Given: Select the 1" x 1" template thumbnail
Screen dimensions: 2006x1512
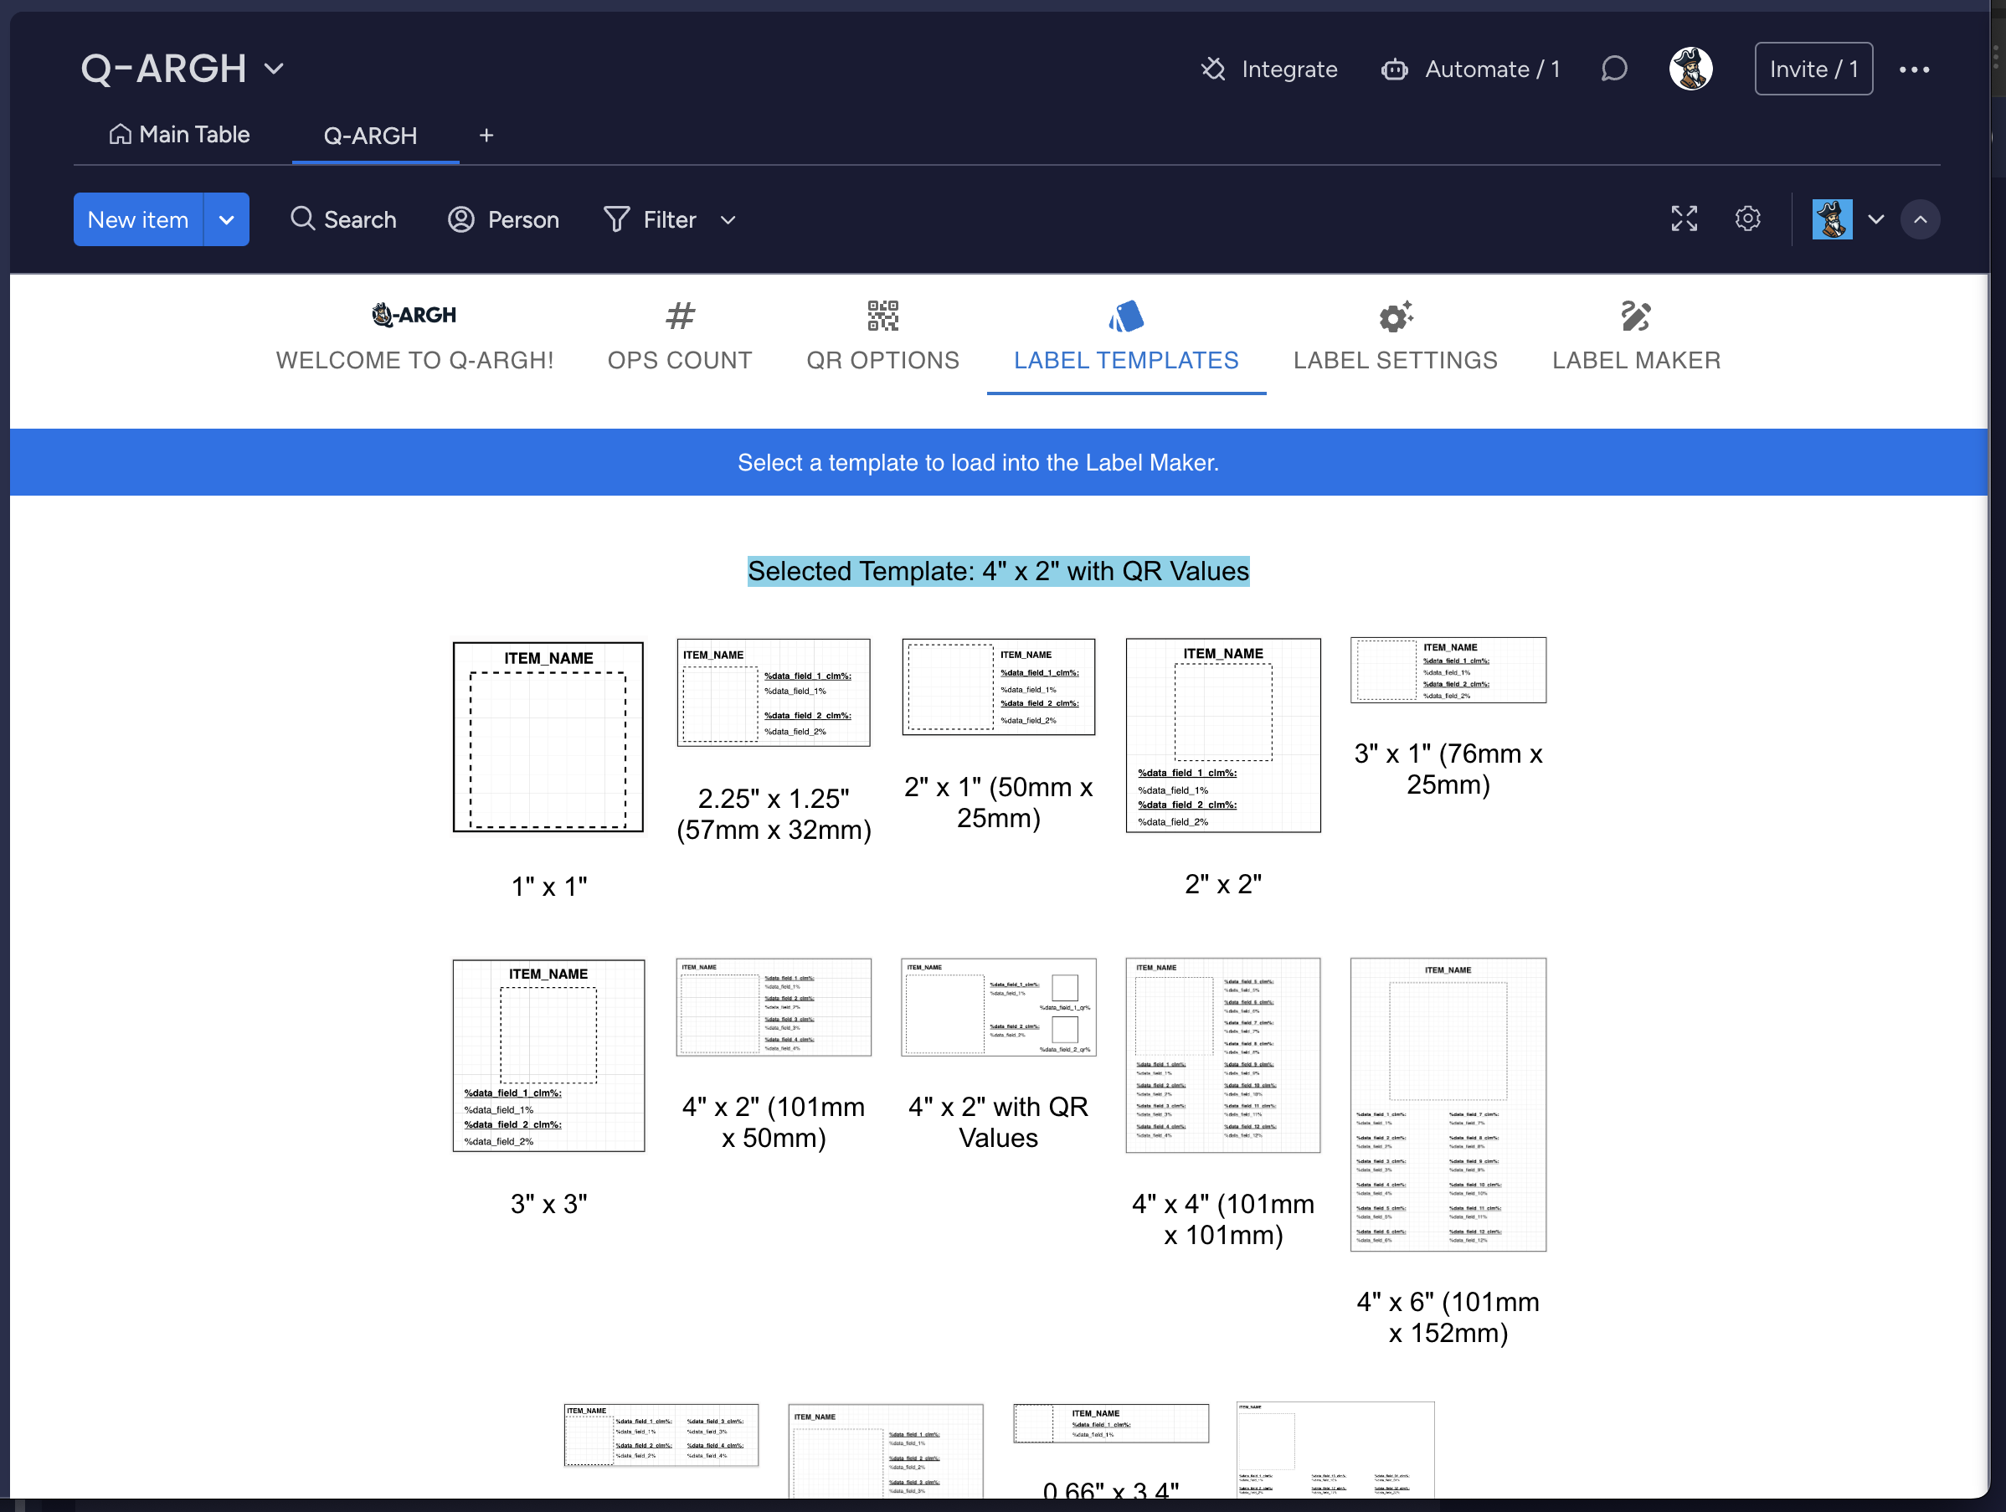Looking at the screenshot, I should 548,737.
